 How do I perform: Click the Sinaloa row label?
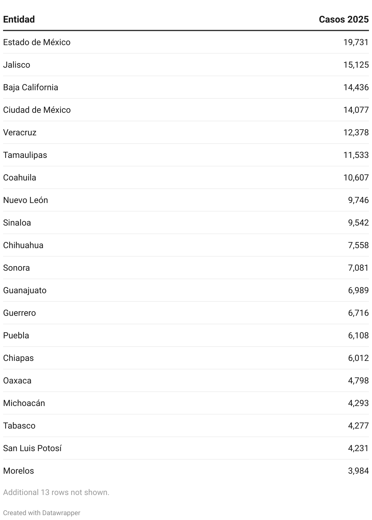17,223
